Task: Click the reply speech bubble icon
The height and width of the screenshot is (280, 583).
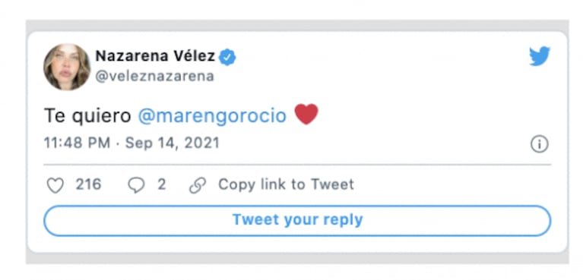Action: pos(136,185)
